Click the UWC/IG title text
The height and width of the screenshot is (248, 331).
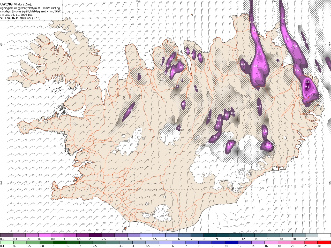6,4
